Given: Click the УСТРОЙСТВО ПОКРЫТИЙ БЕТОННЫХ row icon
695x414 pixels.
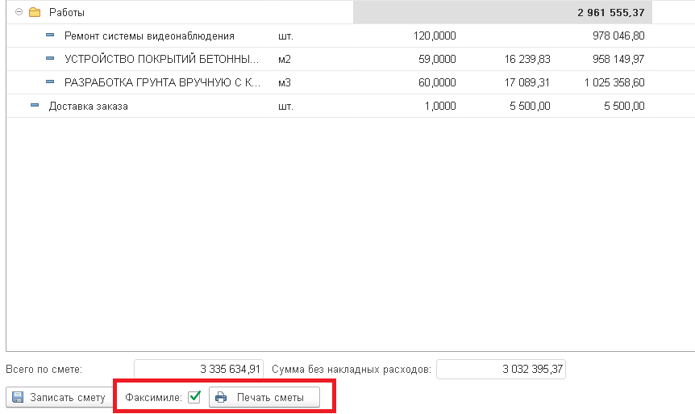Looking at the screenshot, I should [50, 59].
